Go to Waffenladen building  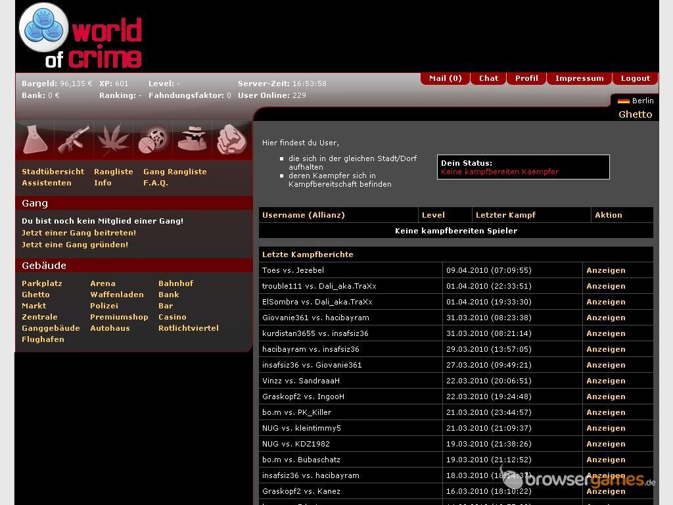point(117,295)
